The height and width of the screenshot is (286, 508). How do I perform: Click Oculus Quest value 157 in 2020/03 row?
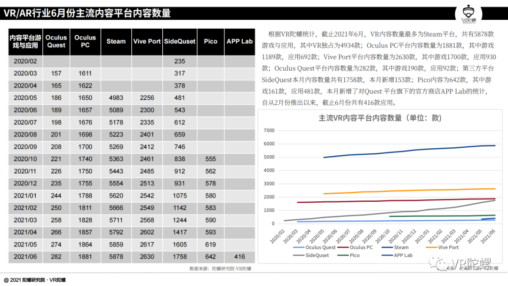pos(56,73)
